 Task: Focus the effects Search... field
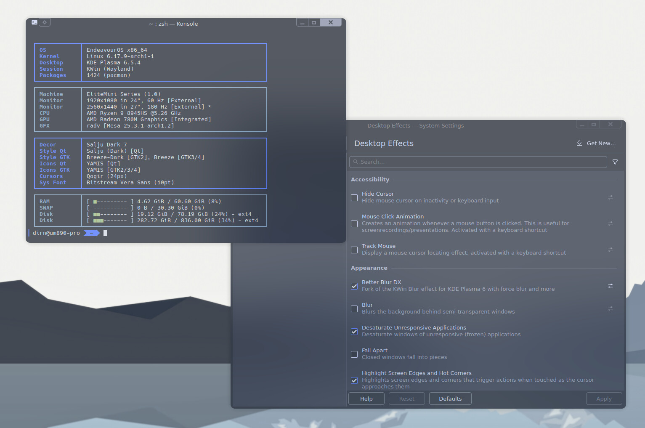click(x=478, y=162)
